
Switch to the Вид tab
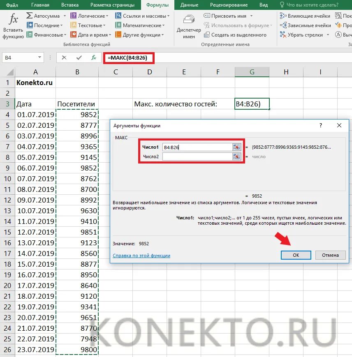point(263,5)
